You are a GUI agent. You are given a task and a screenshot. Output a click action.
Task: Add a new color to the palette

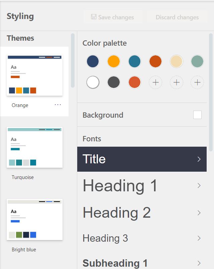tap(155, 82)
